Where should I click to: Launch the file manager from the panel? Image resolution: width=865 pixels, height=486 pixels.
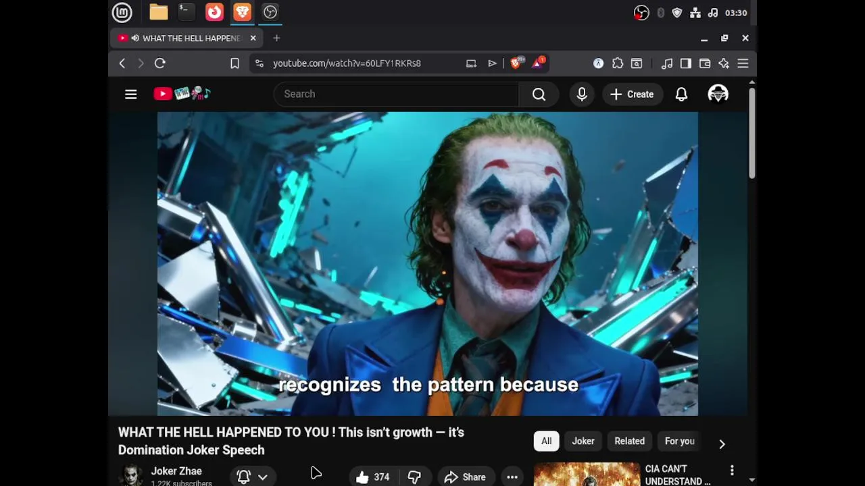tap(158, 12)
